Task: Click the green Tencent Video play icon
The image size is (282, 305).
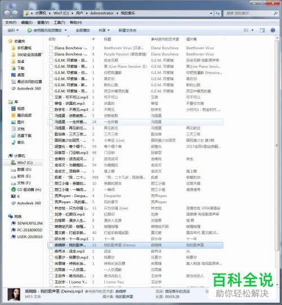Action: (x=30, y=30)
